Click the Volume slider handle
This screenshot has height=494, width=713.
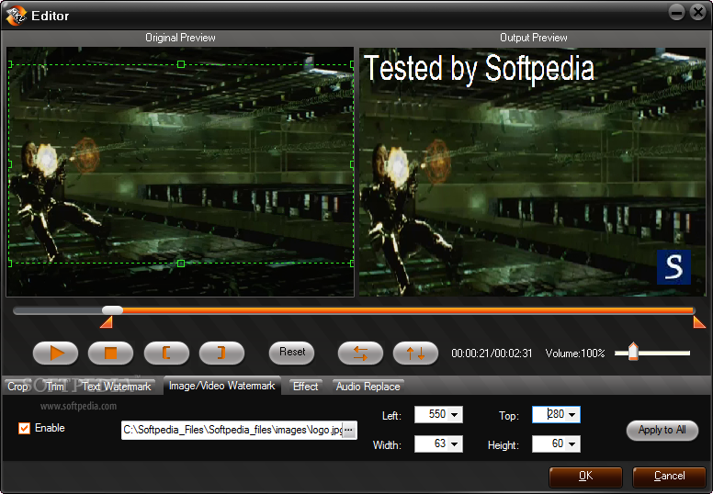point(633,352)
